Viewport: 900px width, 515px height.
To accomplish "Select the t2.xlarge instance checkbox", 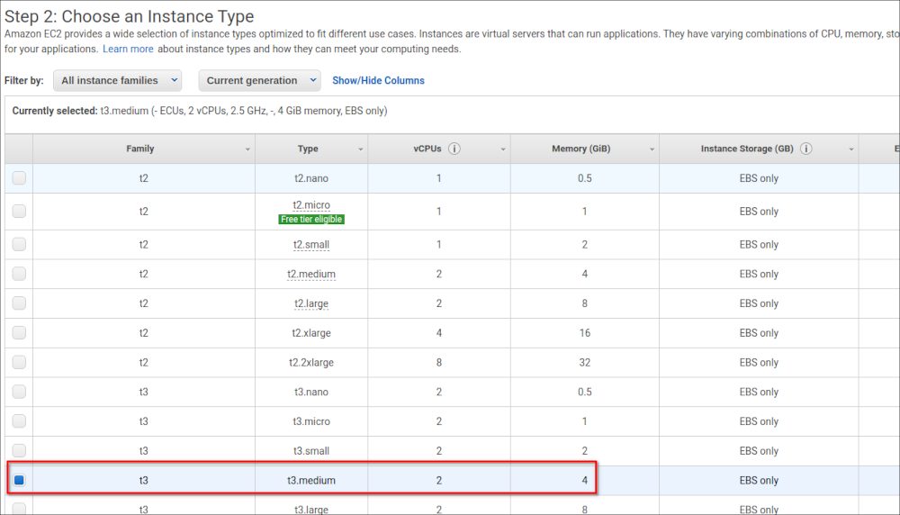I will 19,333.
